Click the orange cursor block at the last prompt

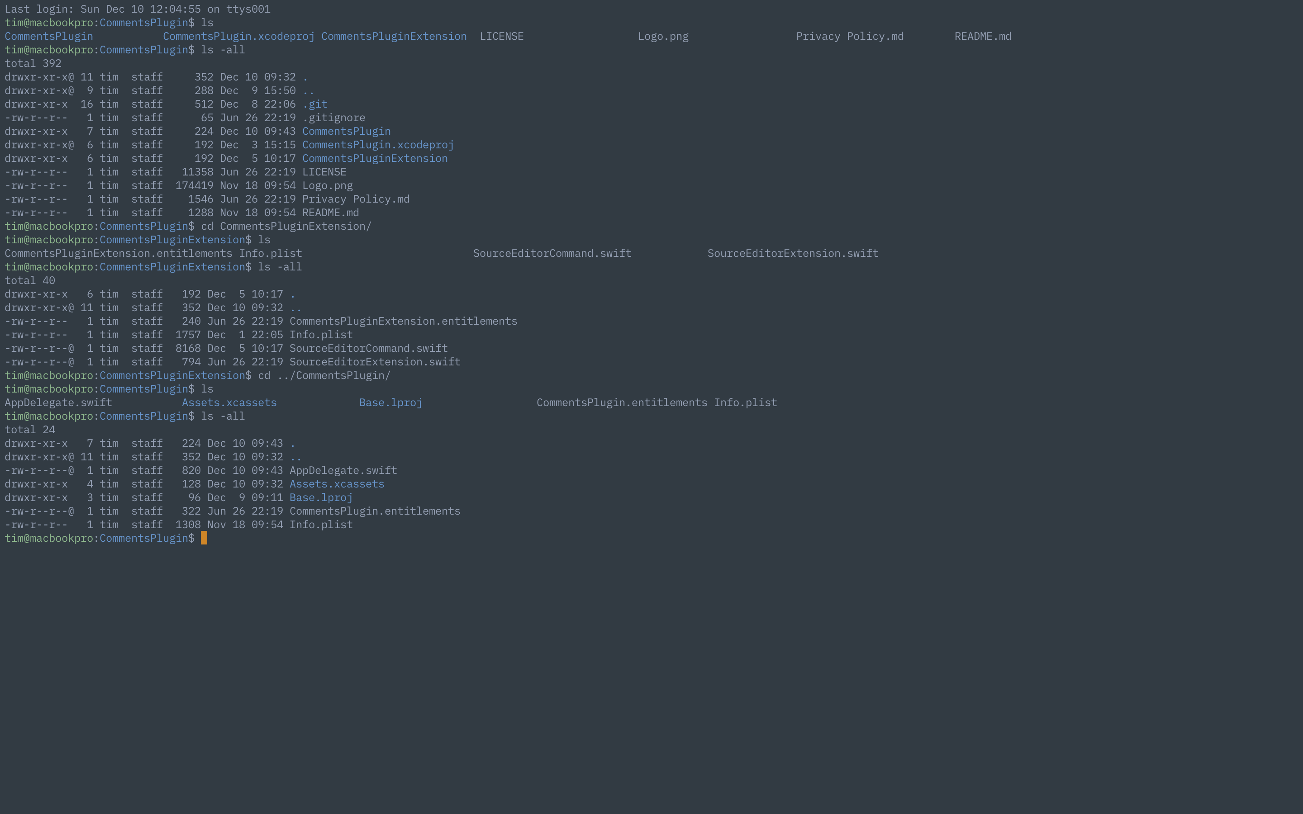click(x=204, y=538)
